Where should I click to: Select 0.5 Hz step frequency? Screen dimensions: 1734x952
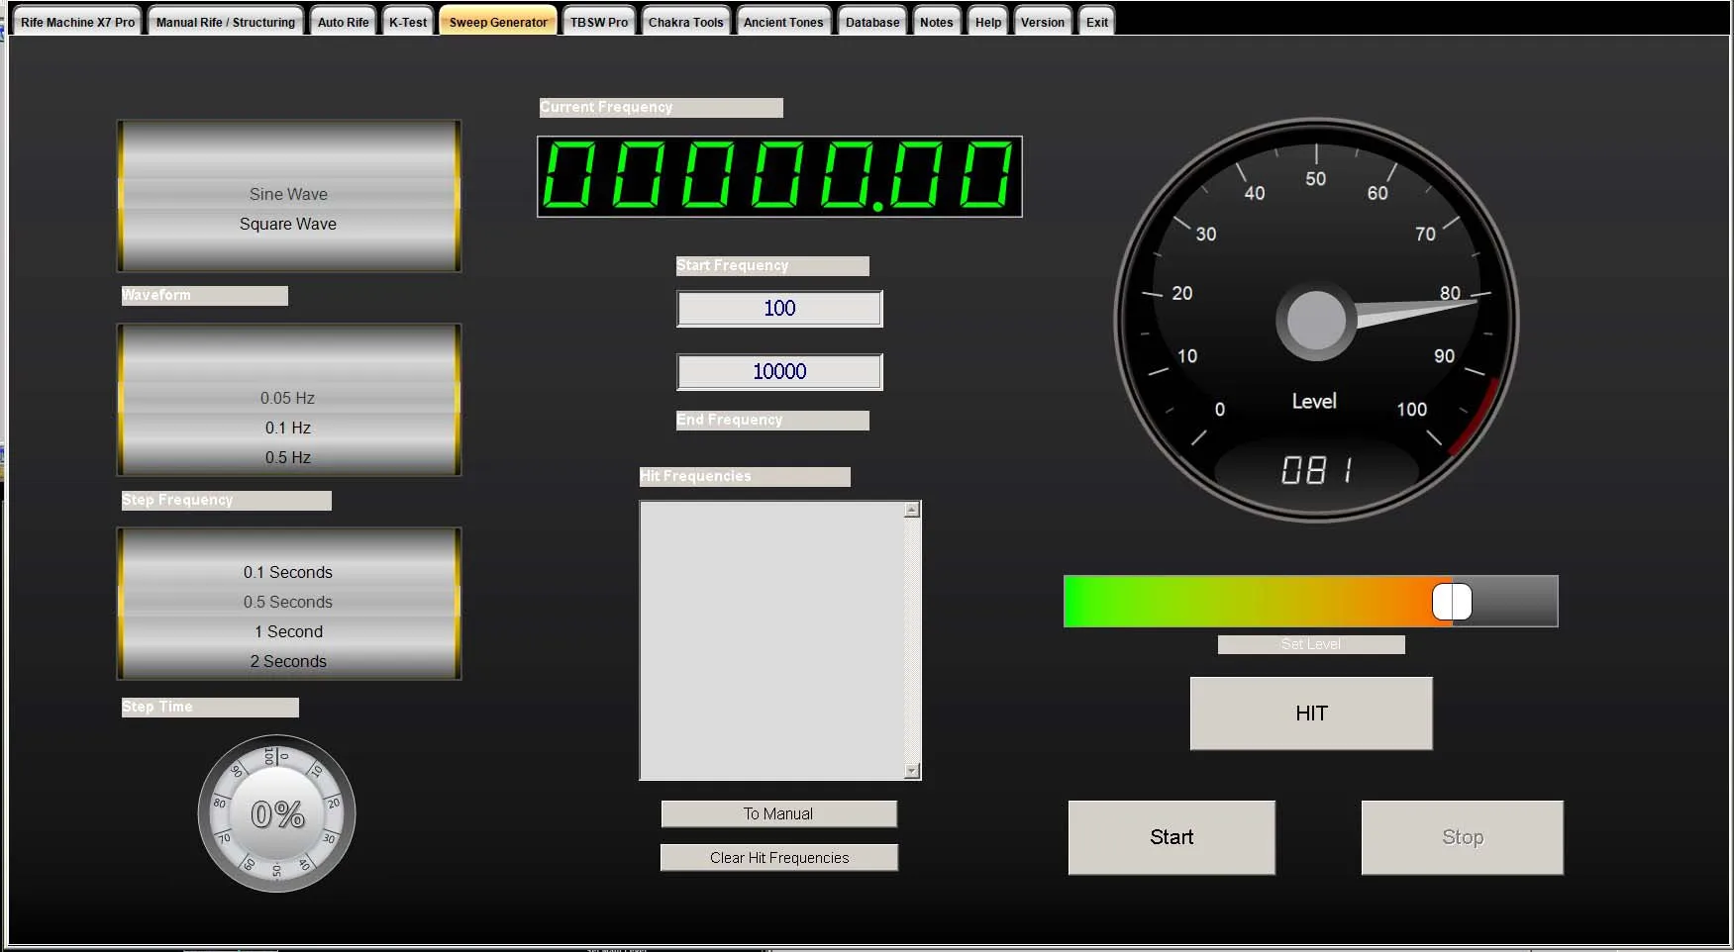pyautogui.click(x=288, y=457)
